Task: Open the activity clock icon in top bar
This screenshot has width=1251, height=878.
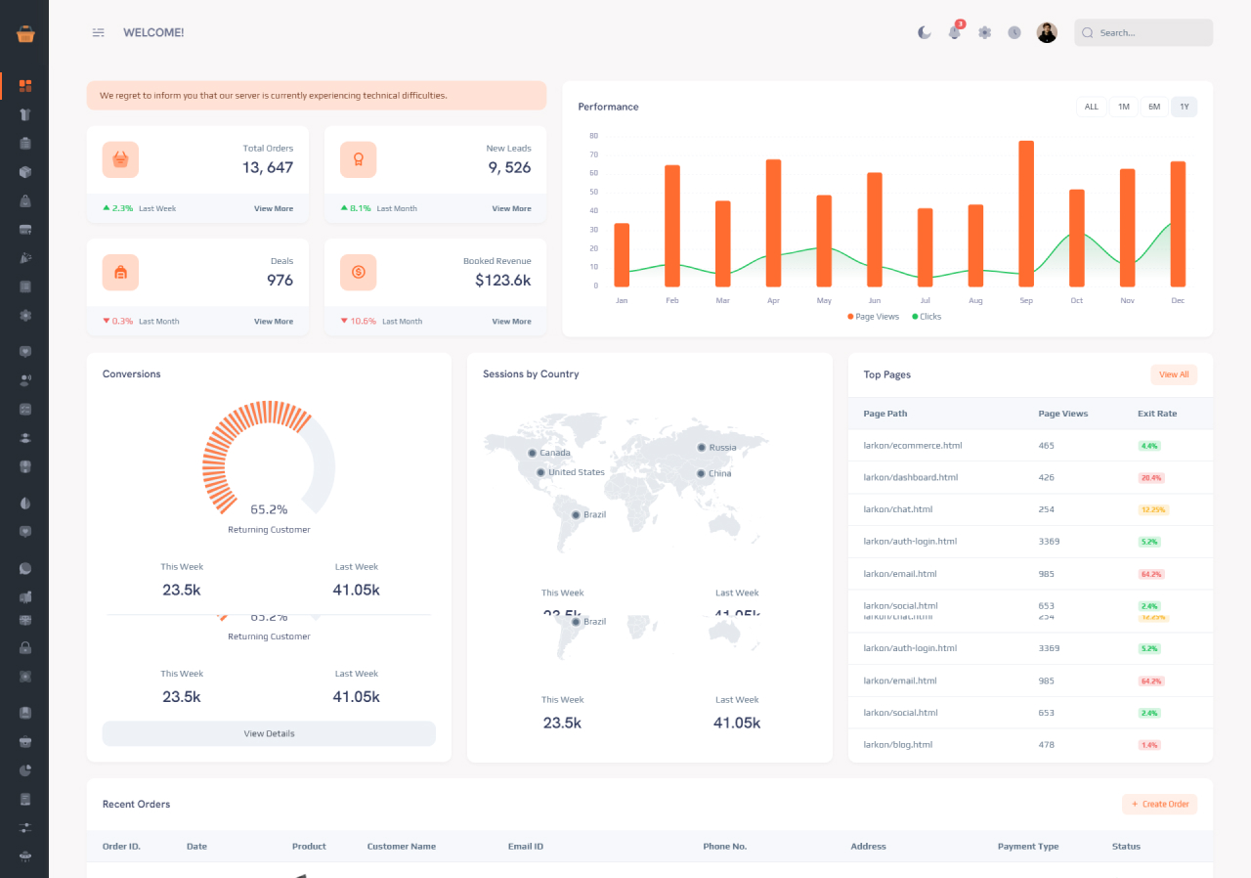Action: click(x=1014, y=32)
